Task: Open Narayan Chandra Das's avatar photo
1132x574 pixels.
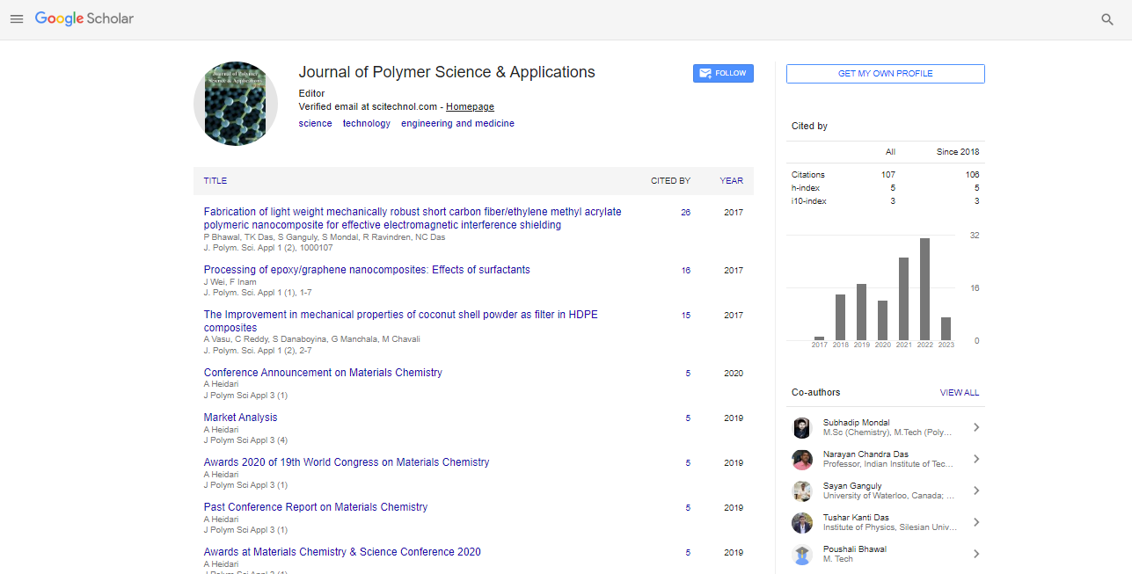Action: click(801, 460)
